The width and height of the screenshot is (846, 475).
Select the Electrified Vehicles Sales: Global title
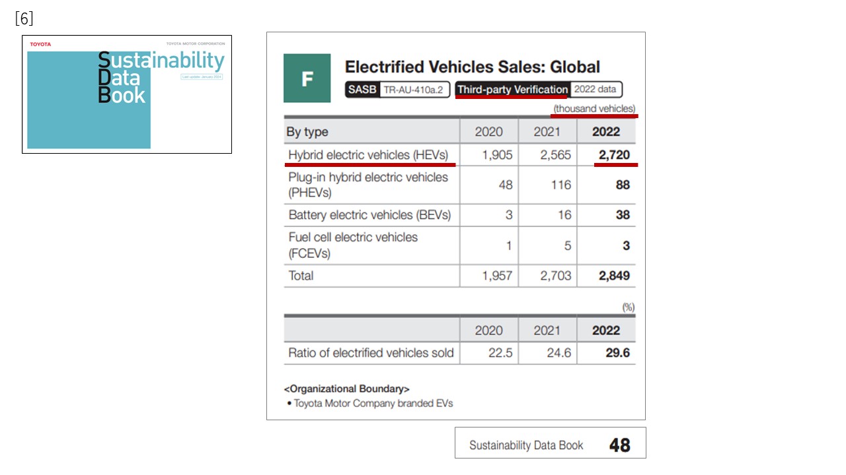click(472, 67)
